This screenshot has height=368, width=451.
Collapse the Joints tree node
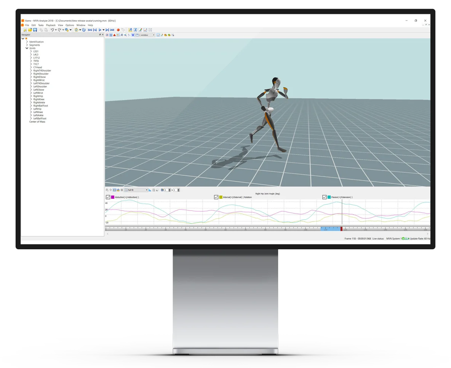27,48
